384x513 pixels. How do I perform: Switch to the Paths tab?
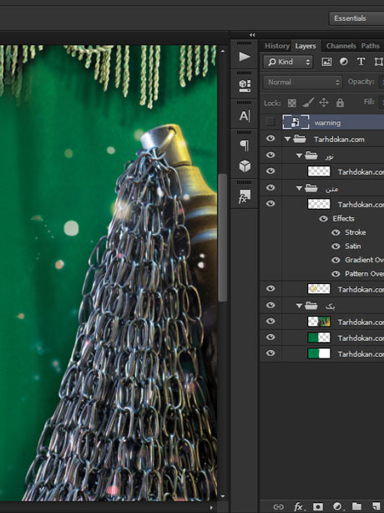pos(370,46)
